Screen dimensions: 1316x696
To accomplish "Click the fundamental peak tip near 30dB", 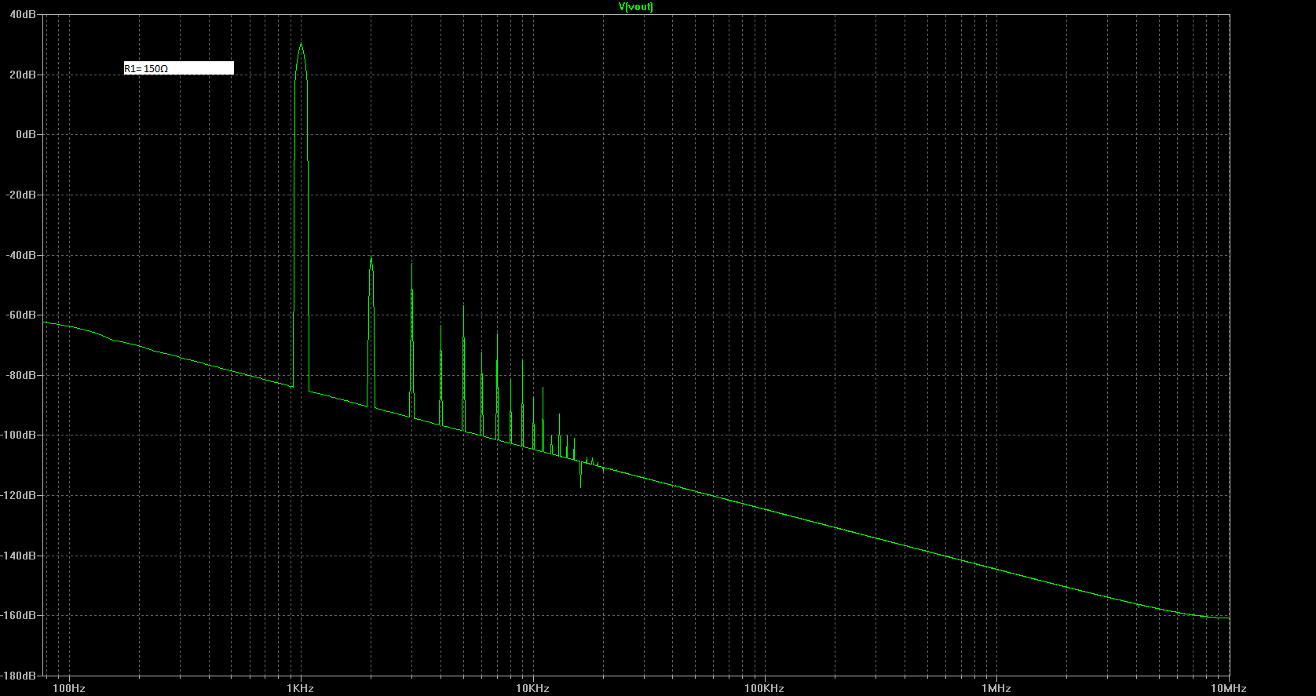I will click(301, 44).
